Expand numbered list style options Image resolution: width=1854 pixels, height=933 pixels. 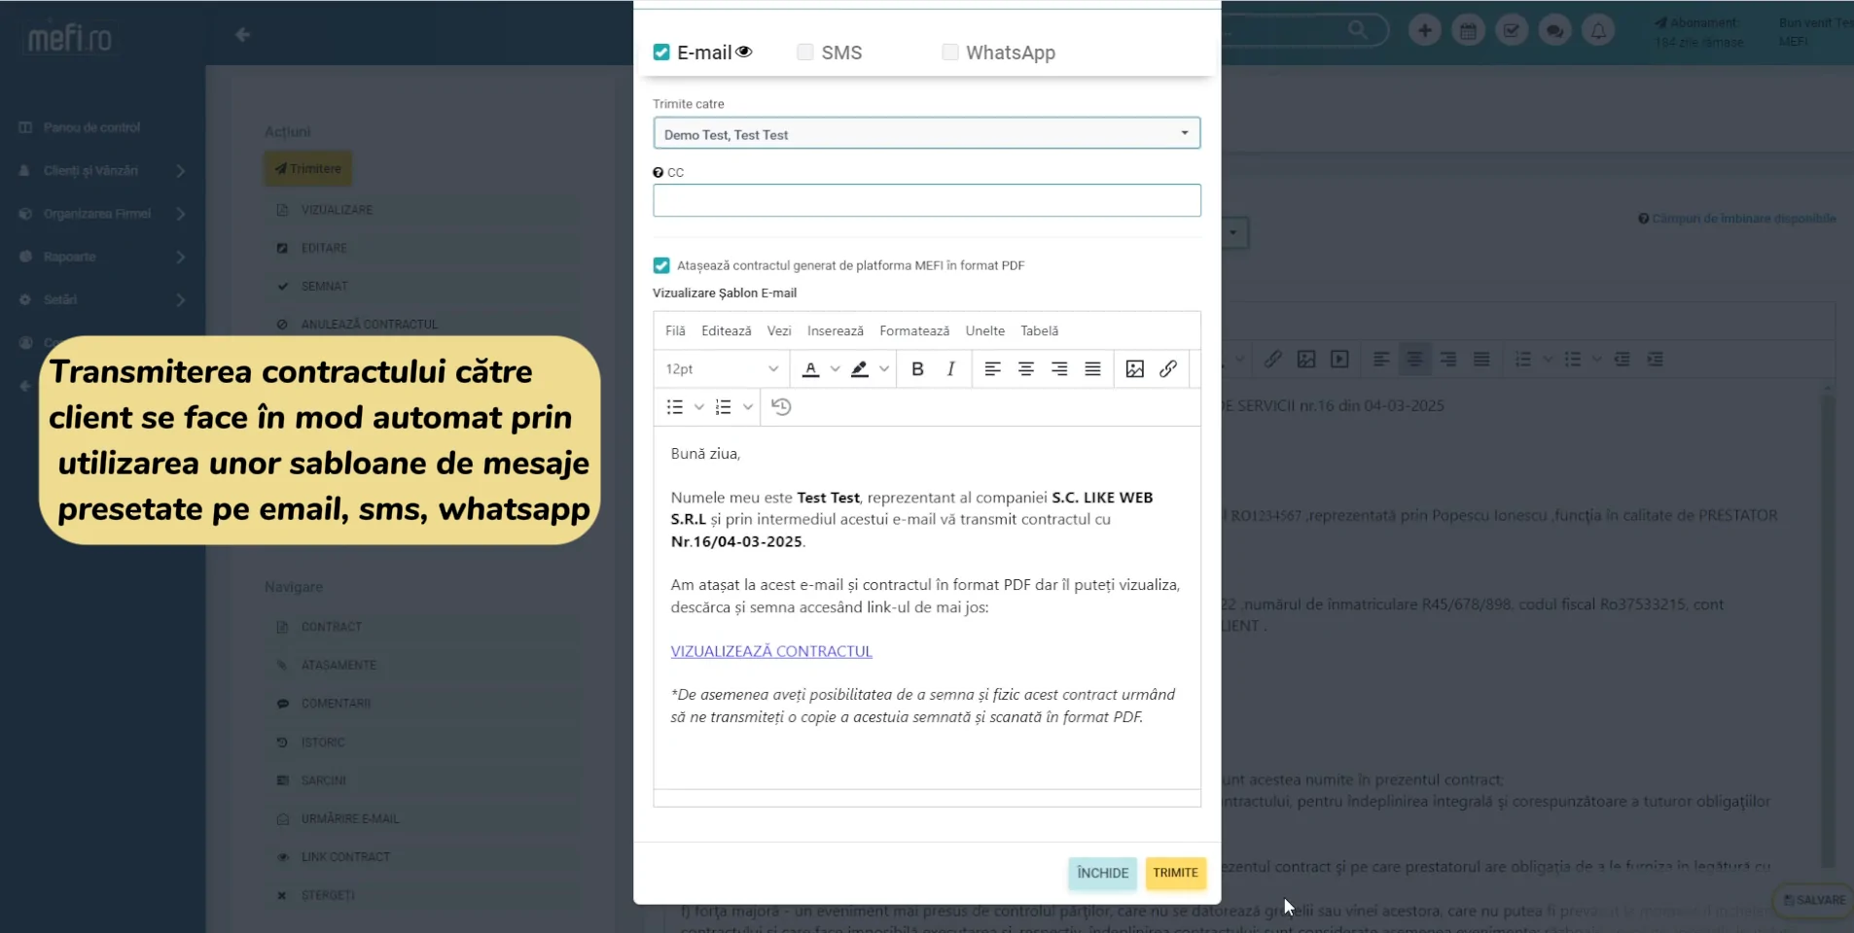[x=747, y=407]
